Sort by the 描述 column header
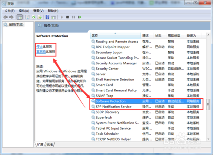 pyautogui.click(x=147, y=36)
